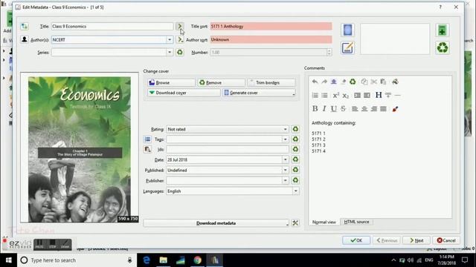Select all text in comments toolbar
Viewport: 476px width, 267px height.
click(x=334, y=82)
